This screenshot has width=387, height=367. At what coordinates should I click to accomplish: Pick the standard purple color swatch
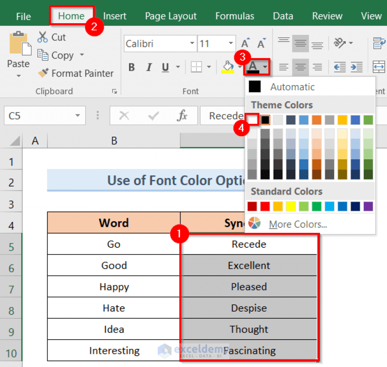[368, 206]
